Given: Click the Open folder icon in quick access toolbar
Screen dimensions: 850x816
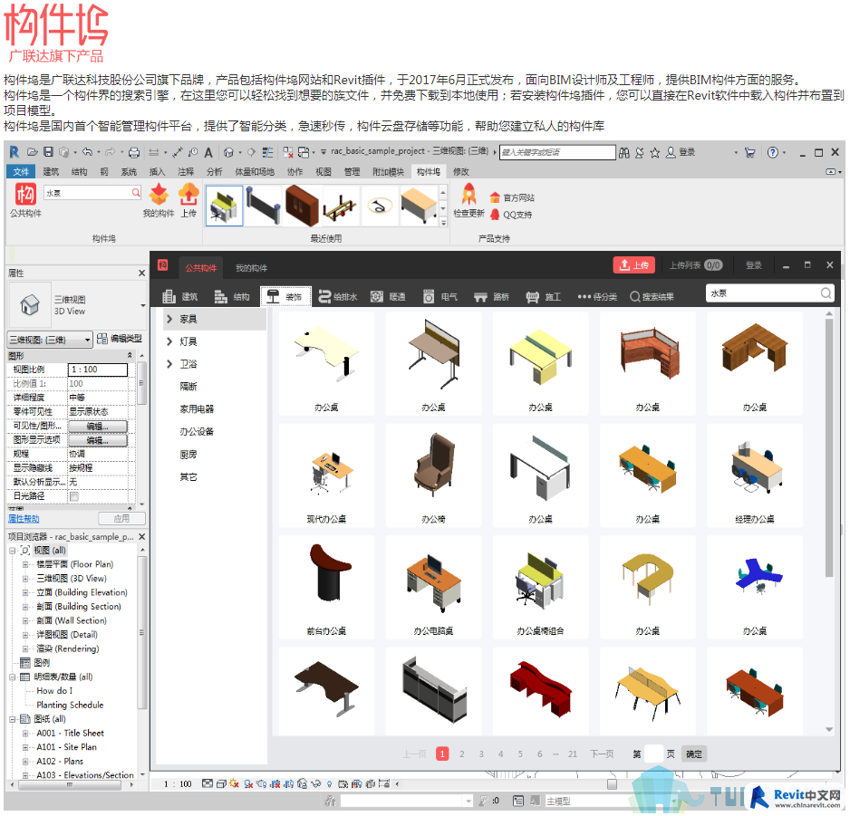Looking at the screenshot, I should [33, 152].
